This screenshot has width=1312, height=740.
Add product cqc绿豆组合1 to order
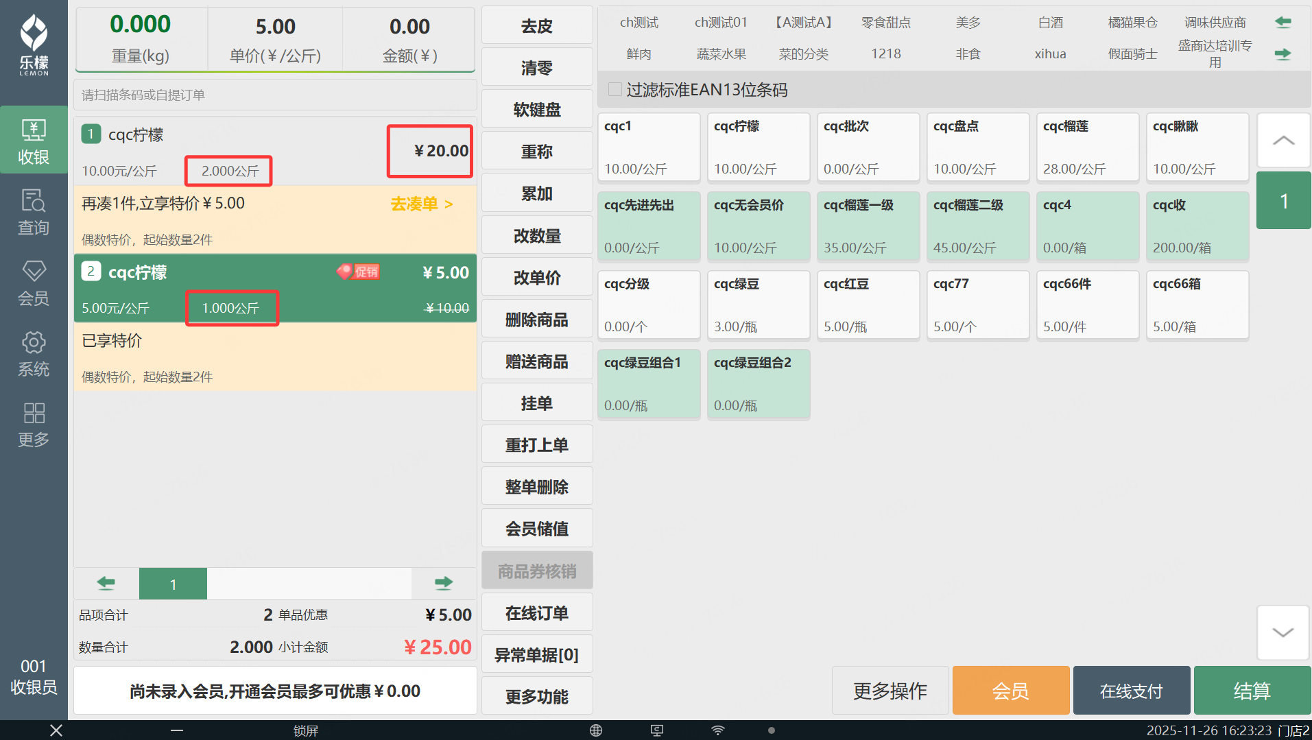tap(649, 384)
